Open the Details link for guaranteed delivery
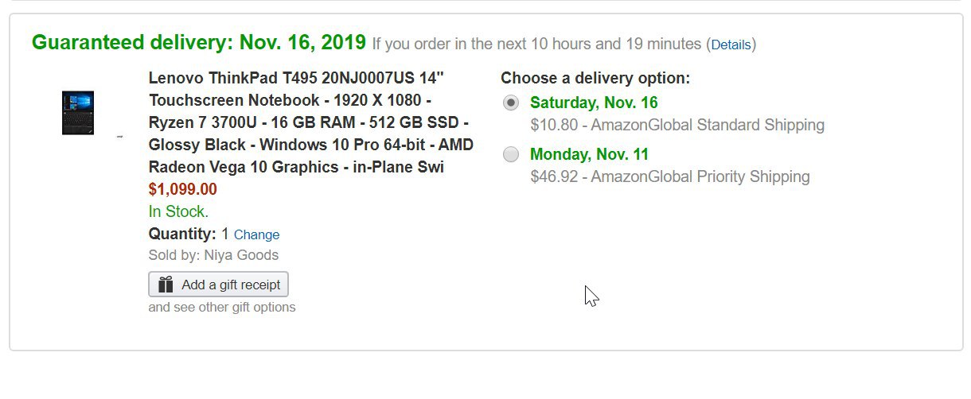971x399 pixels. tap(731, 45)
